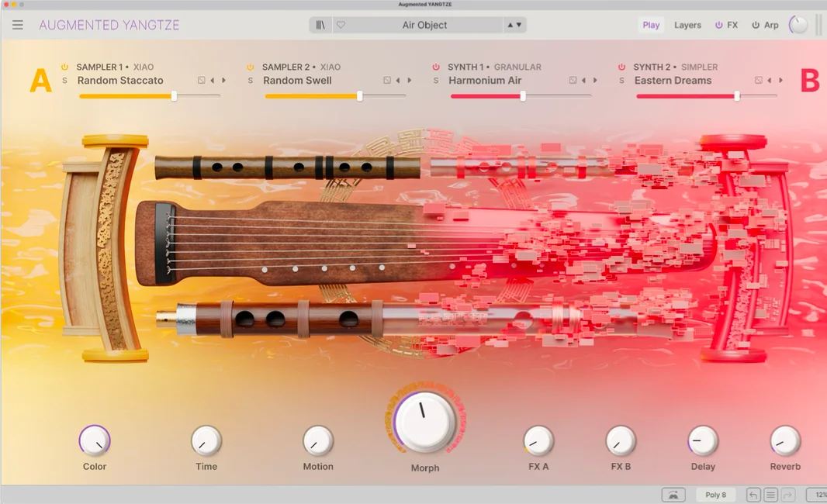This screenshot has height=504, width=827.
Task: Next sample arrow for Random Staccato
Action: [223, 80]
